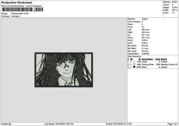Click the 'Black' description in stop sequence
The width and height of the screenshot is (179, 126).
click(x=144, y=67)
